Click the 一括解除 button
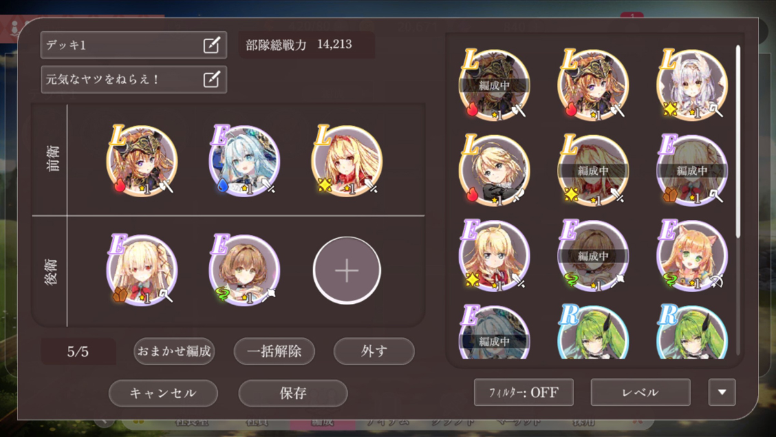 (274, 352)
